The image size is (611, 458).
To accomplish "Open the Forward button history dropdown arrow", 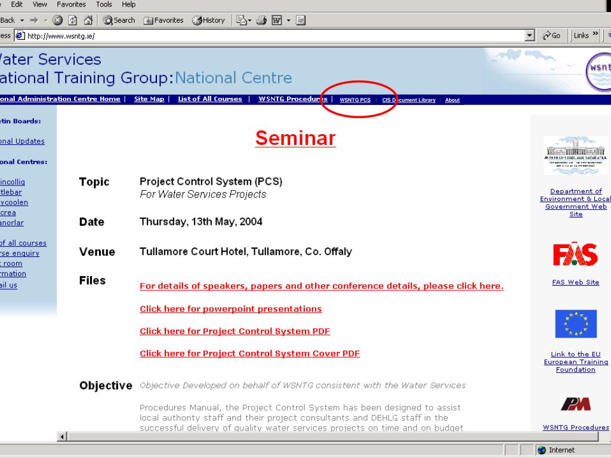I will (45, 20).
